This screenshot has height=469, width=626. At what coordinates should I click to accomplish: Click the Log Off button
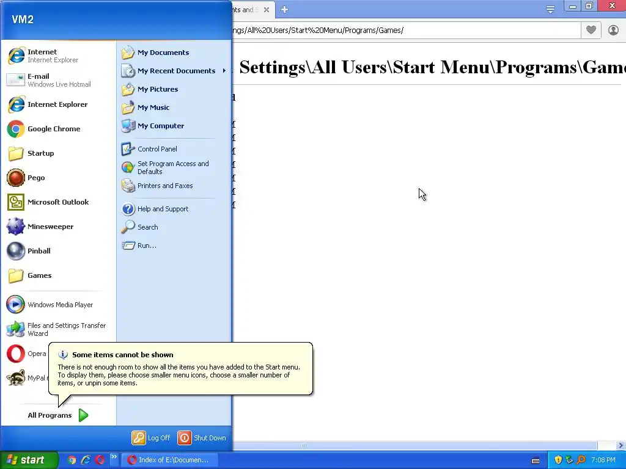click(152, 438)
